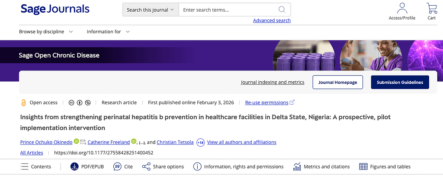Open Metrics and citations chart icon
Viewport: 443px width, 182px height.
click(297, 166)
